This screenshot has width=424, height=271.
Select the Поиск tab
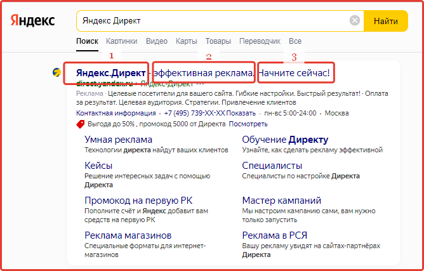click(87, 41)
